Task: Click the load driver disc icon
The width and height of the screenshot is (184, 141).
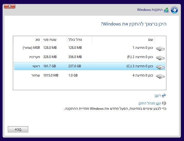Action: [164, 103]
